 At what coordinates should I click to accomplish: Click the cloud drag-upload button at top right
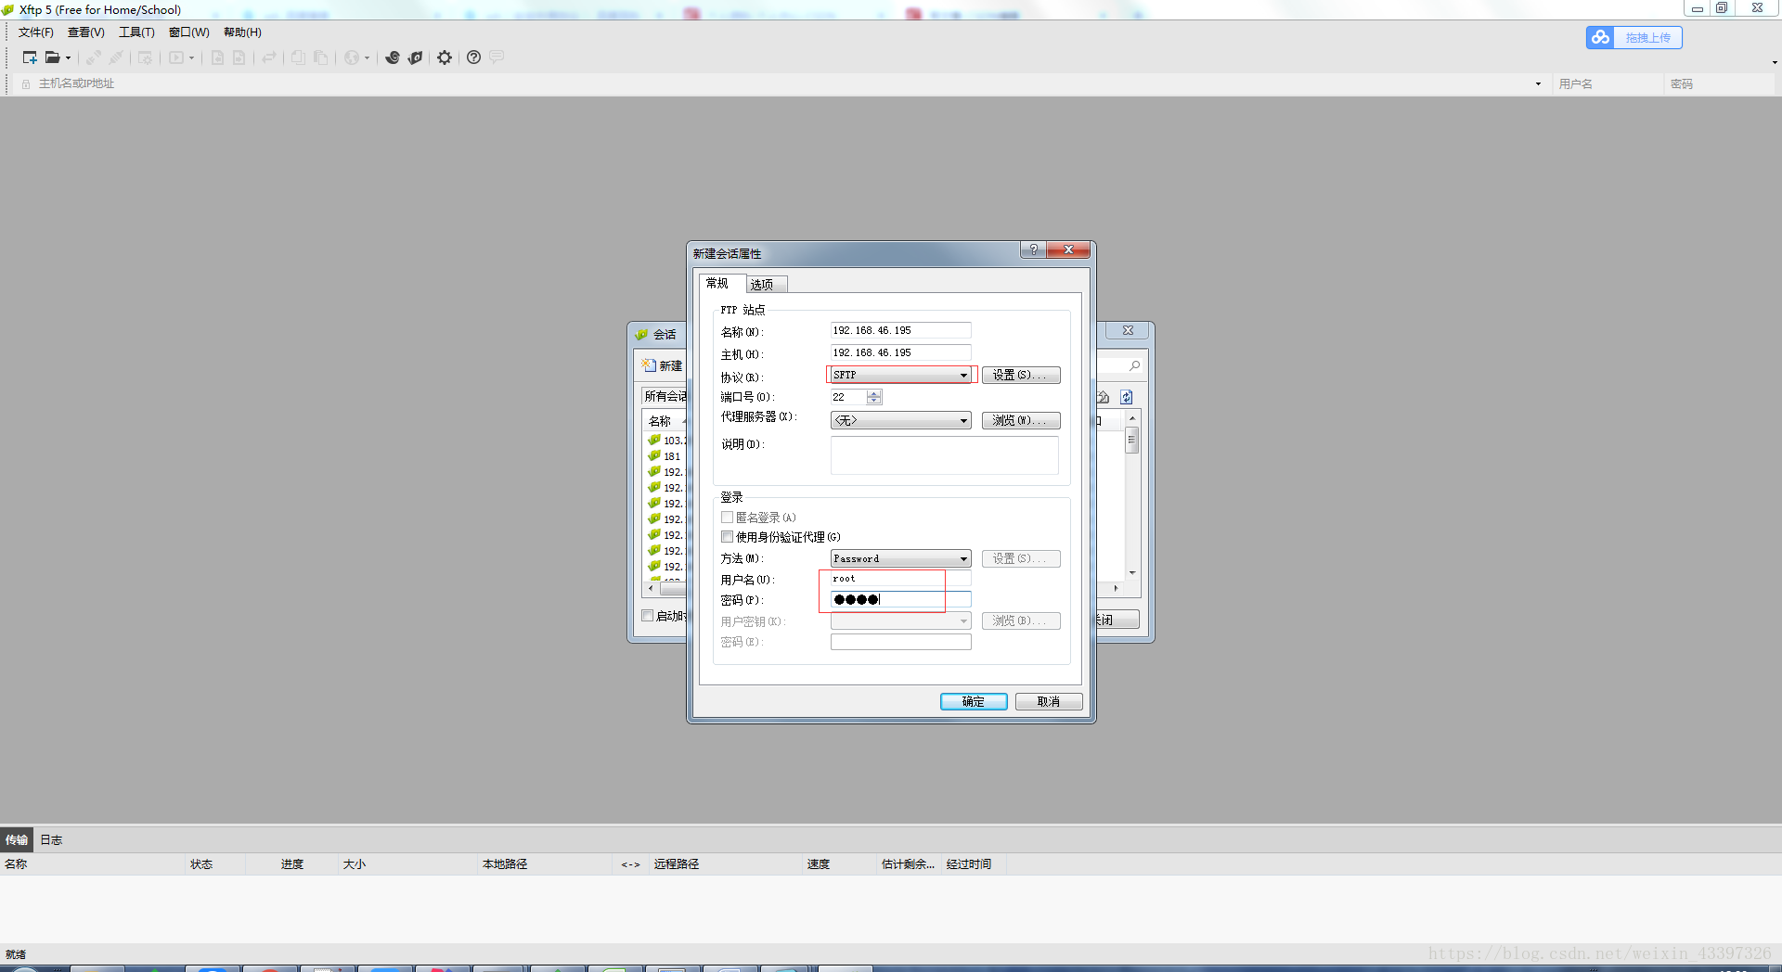[1633, 37]
